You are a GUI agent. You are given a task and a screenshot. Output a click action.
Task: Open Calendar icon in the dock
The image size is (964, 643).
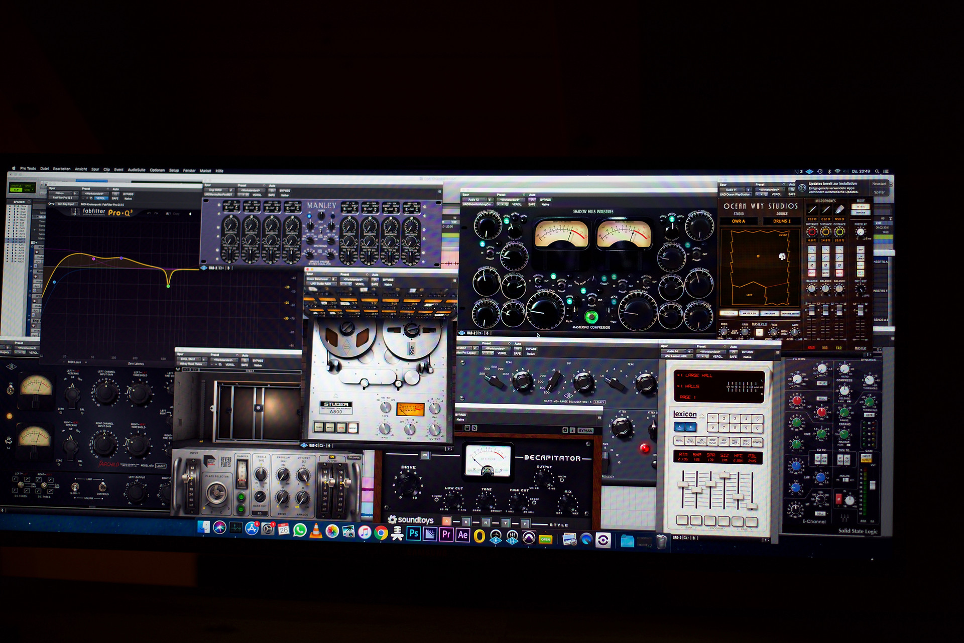284,530
